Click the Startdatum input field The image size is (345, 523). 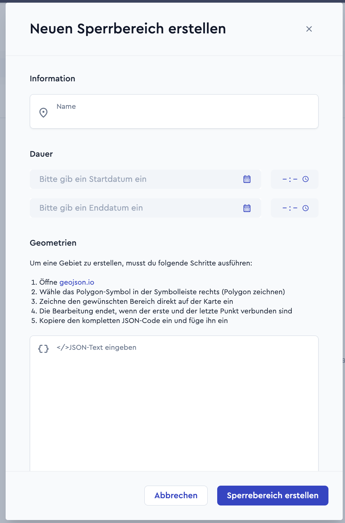pos(145,179)
